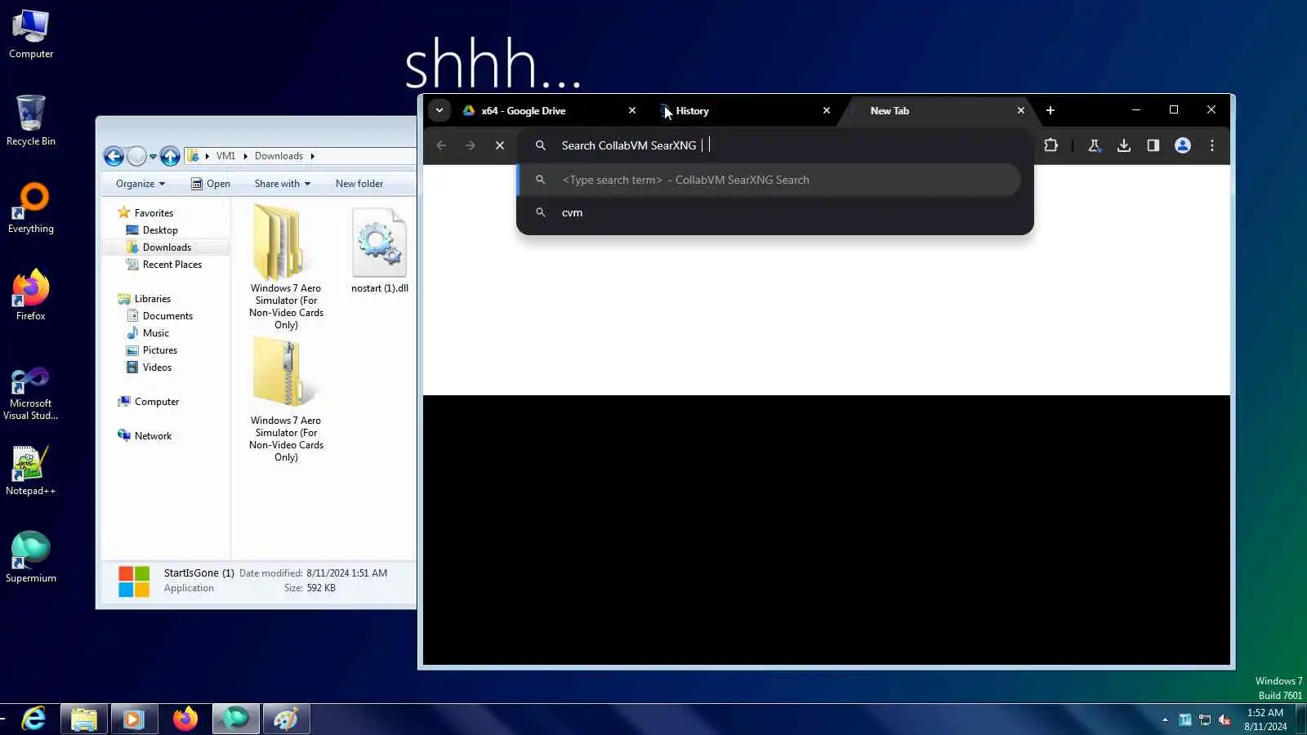Viewport: 1307px width, 735px height.
Task: Select the Windows 7 Aero Simulator folder
Action: 286,266
